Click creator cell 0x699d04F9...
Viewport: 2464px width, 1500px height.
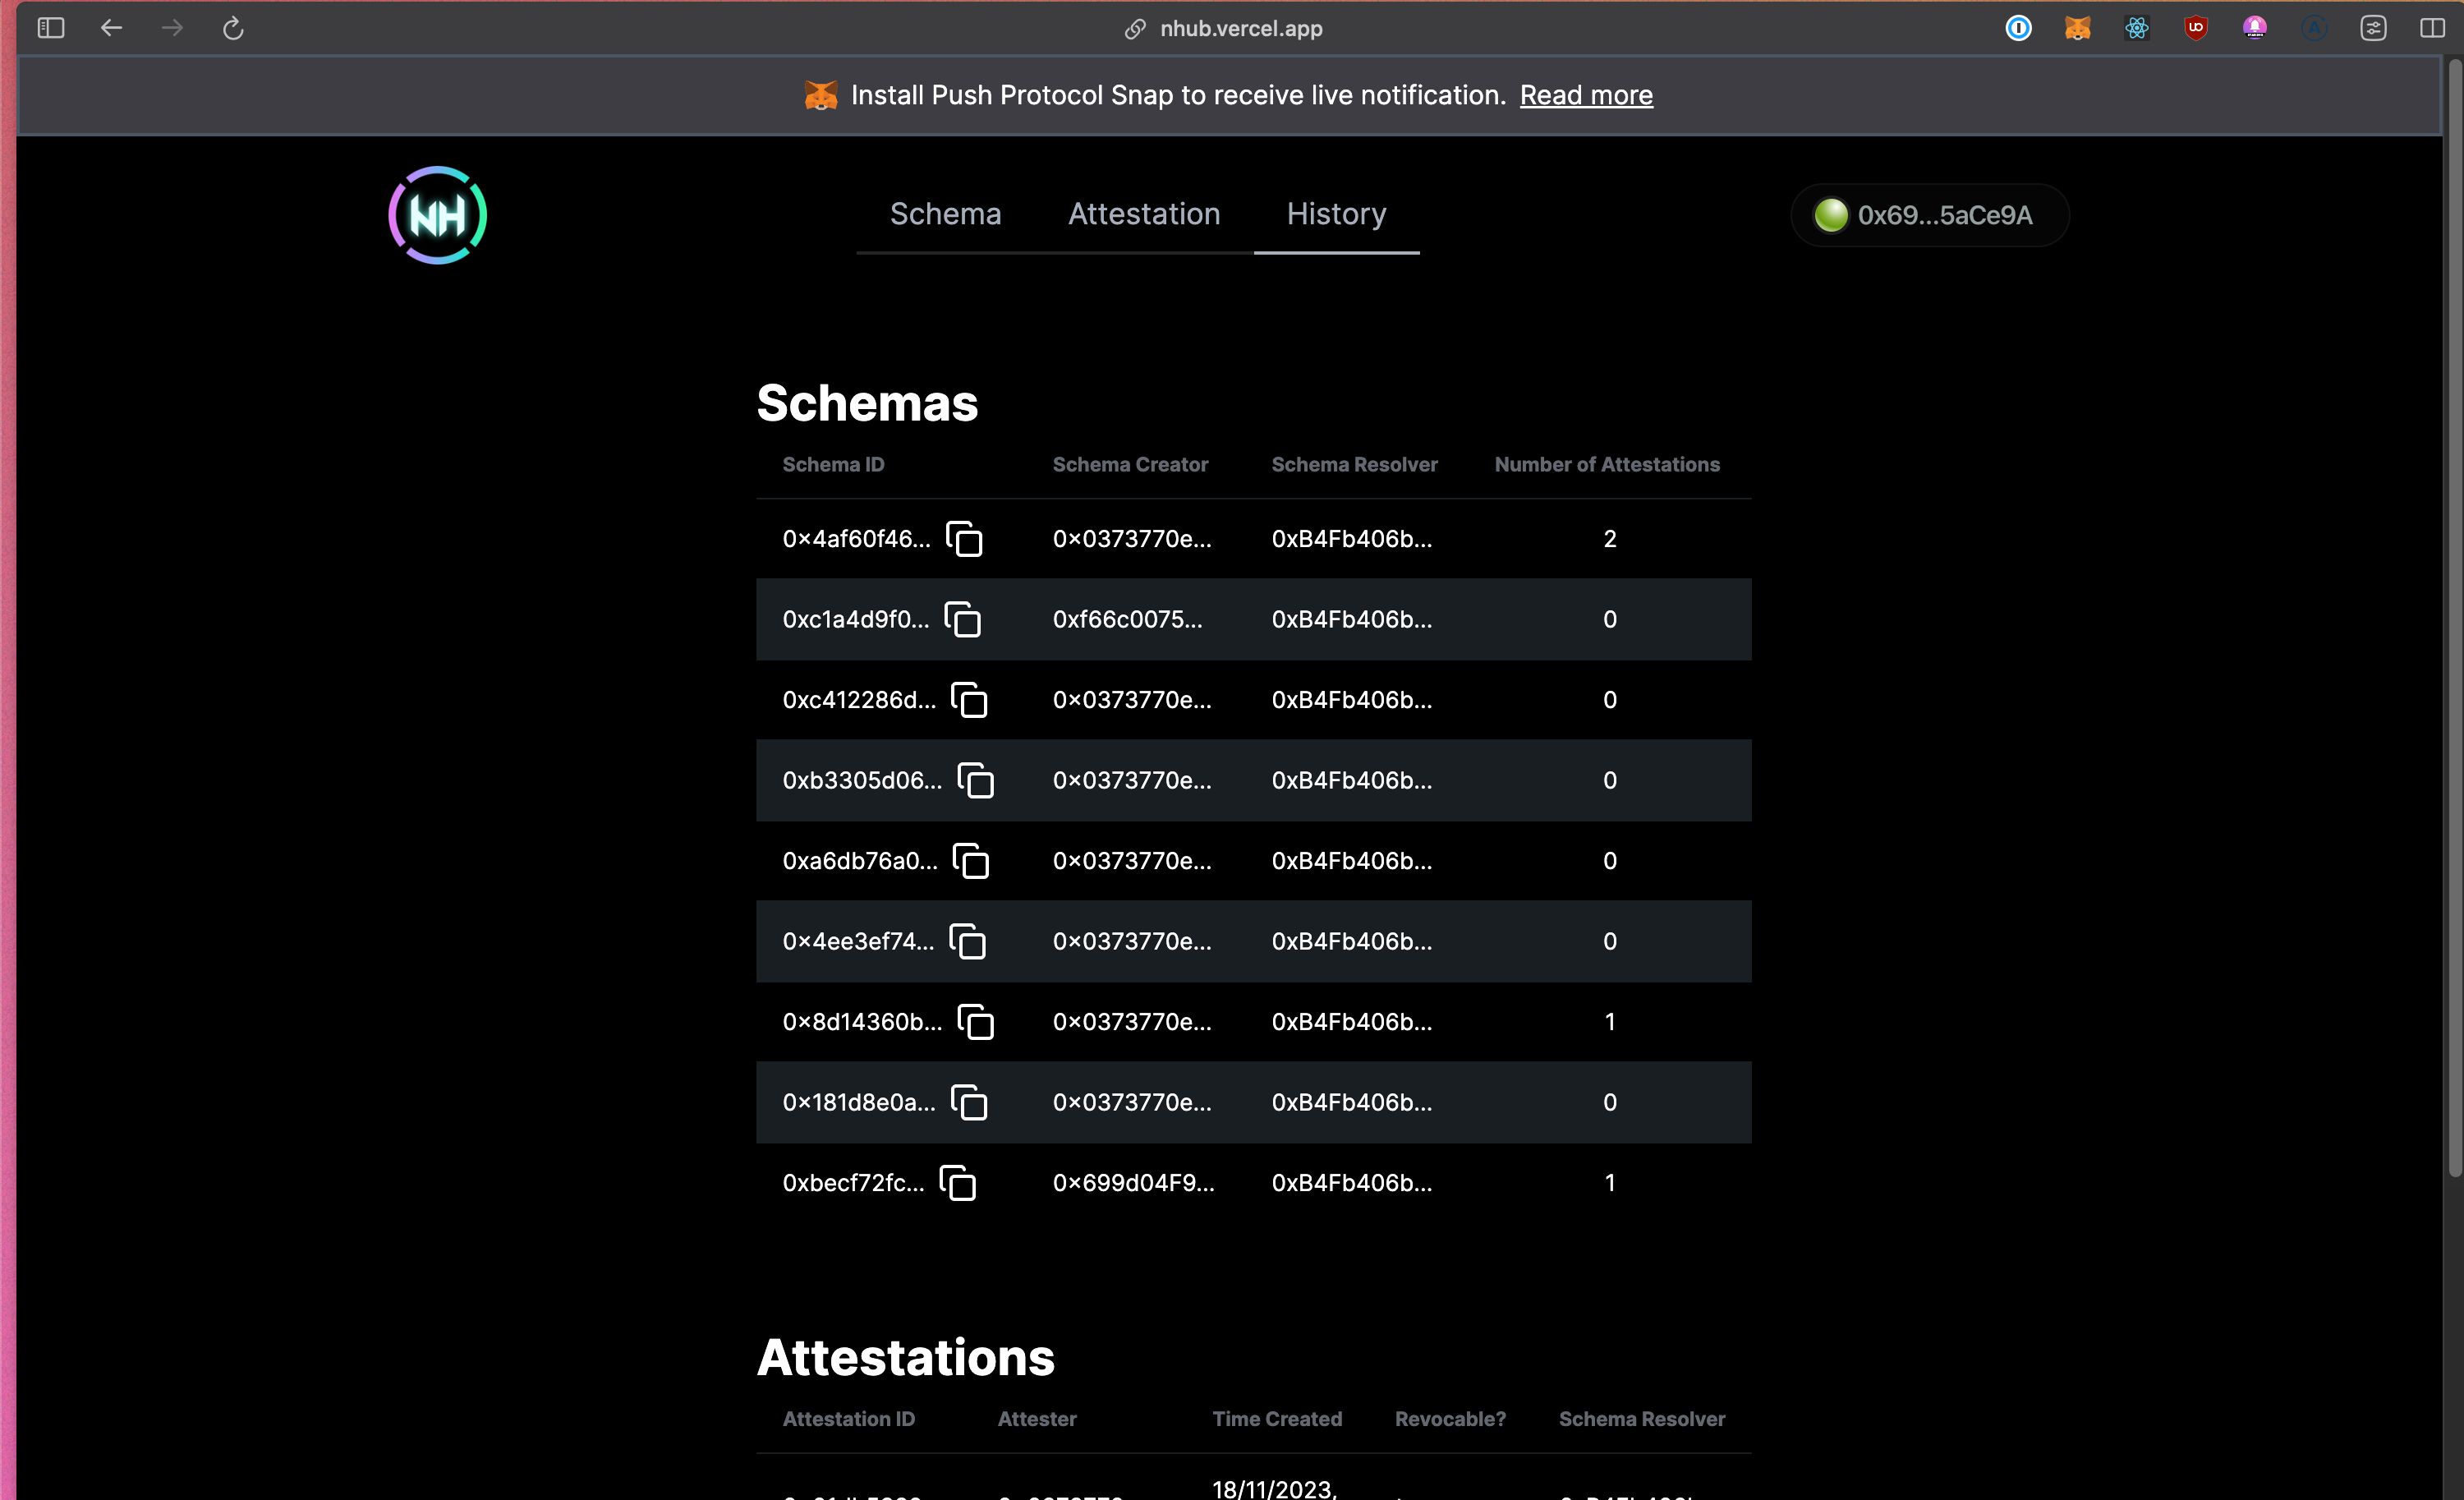[1133, 1183]
